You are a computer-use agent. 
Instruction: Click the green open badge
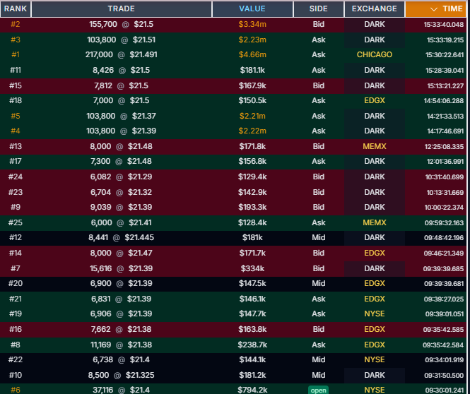tap(318, 390)
